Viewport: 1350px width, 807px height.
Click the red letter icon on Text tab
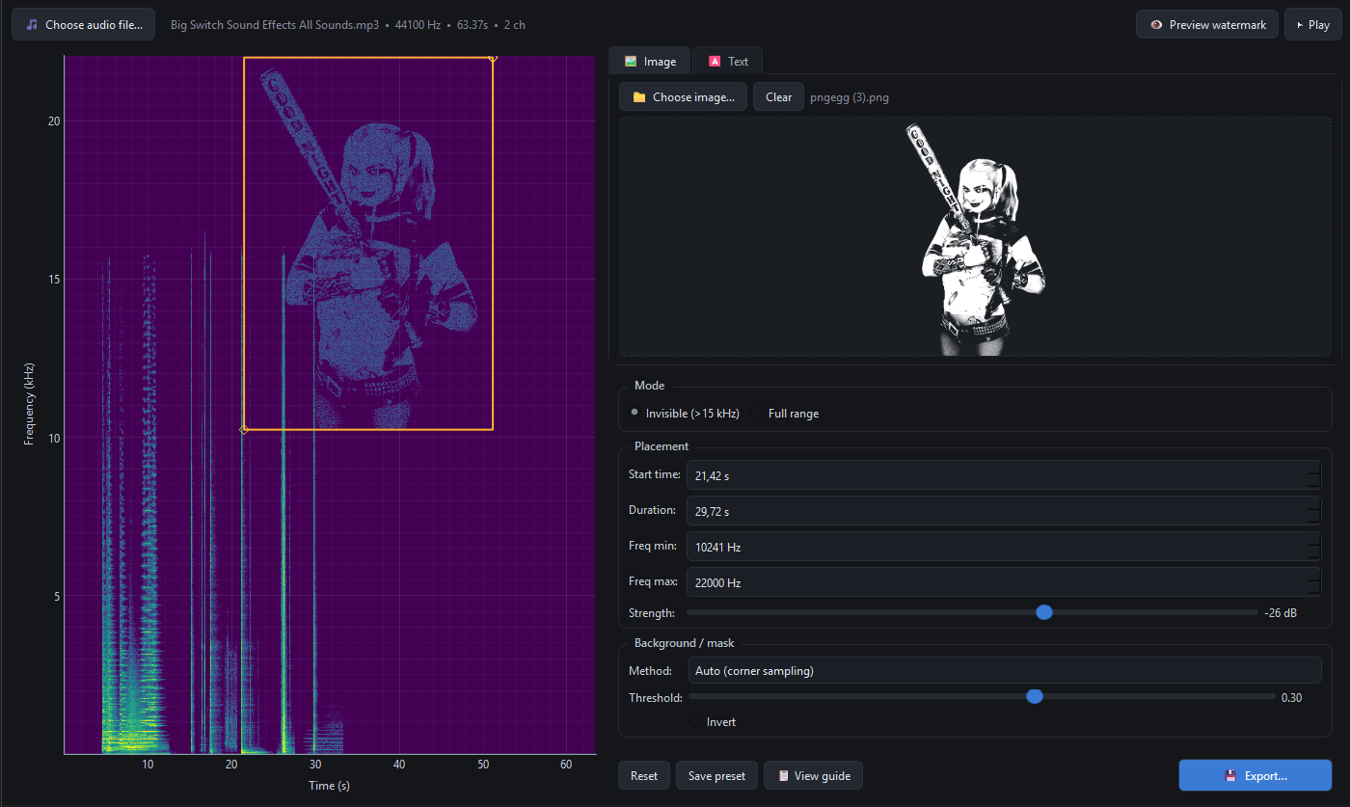pyautogui.click(x=715, y=61)
